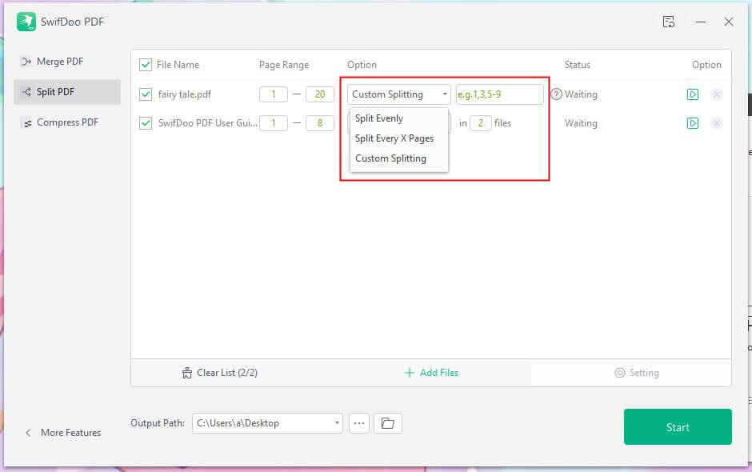Viewport: 752px width, 472px height.
Task: Minimize the SwifDoo PDF window
Action: [701, 22]
